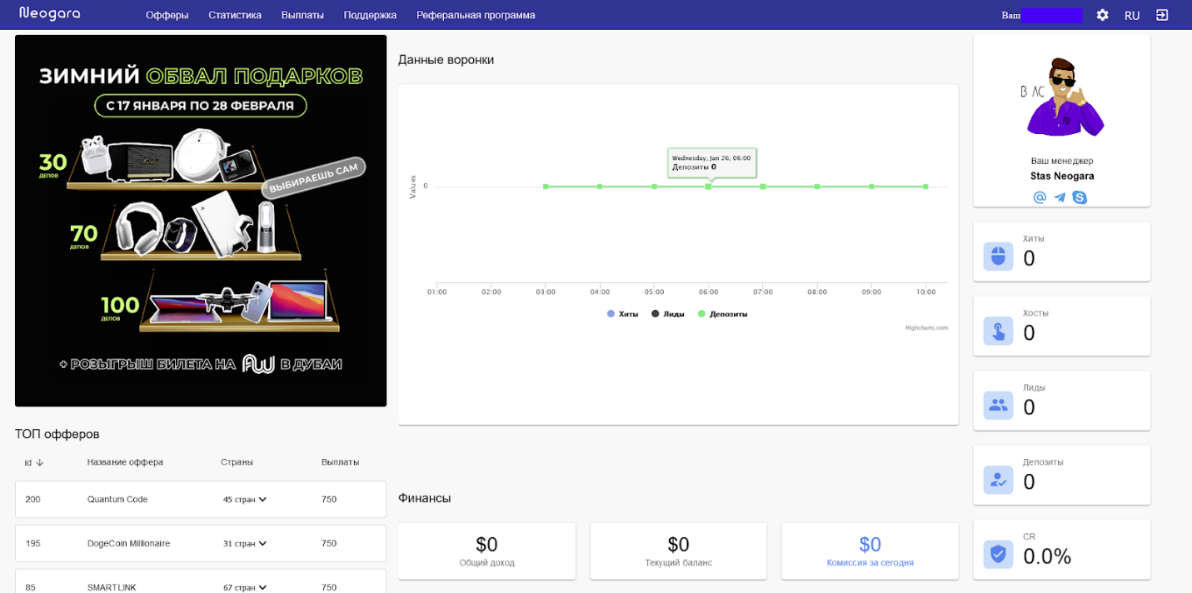Click the 03:00 deposits chart point
Image resolution: width=1192 pixels, height=593 pixels.
tap(546, 187)
